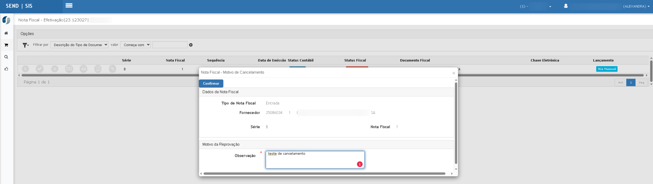This screenshot has width=653, height=184.
Task: Open search from the left sidebar
Action: (x=6, y=57)
